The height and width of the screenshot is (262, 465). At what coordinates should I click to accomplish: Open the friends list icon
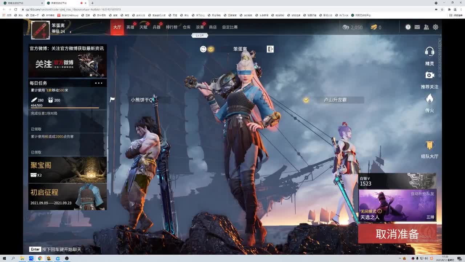click(x=426, y=27)
